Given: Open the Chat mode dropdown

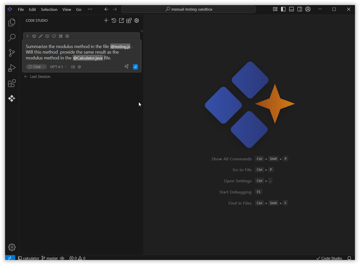Looking at the screenshot, I should 36,67.
